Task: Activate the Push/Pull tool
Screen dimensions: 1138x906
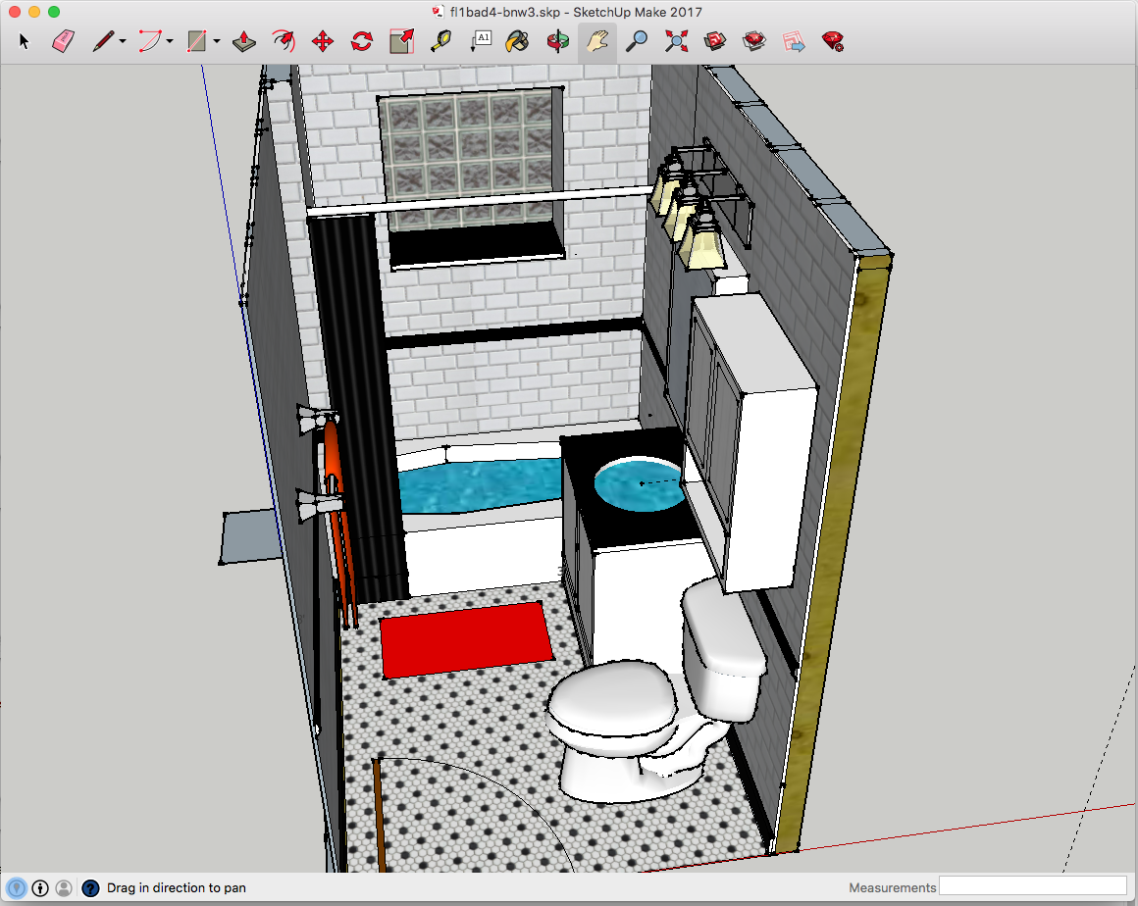Action: 244,41
